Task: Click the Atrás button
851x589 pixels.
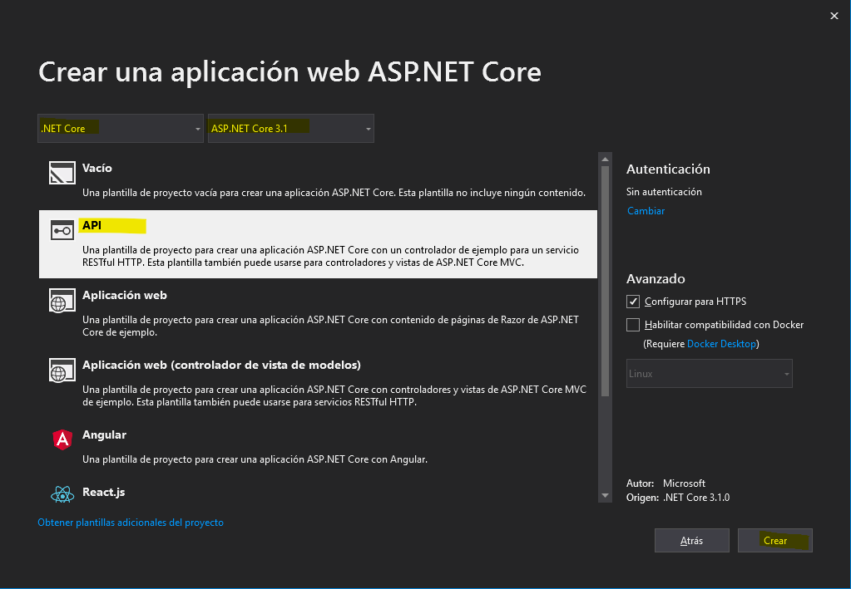Action: 691,540
